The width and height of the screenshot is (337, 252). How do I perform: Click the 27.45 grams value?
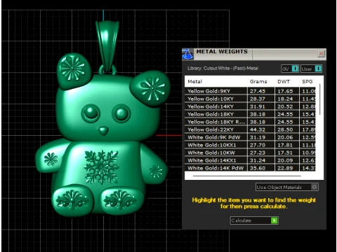(x=258, y=91)
